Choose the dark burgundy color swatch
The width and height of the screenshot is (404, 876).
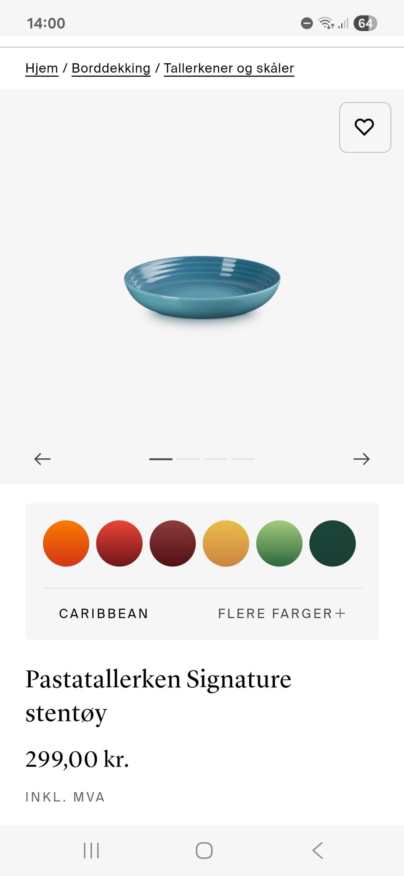click(x=173, y=543)
